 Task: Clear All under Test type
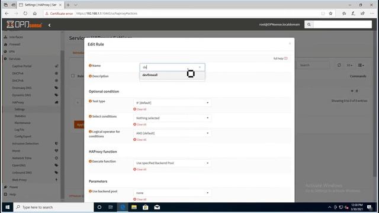(x=140, y=109)
